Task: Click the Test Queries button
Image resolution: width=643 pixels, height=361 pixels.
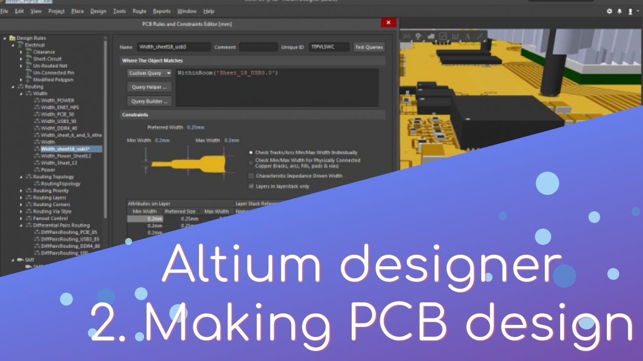Action: pos(369,47)
